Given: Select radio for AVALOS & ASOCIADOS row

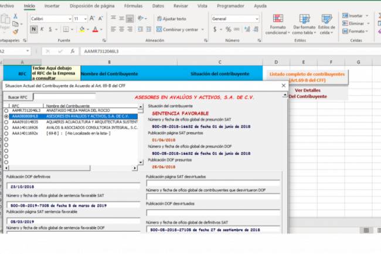Looking at the screenshot, I should point(6,127).
